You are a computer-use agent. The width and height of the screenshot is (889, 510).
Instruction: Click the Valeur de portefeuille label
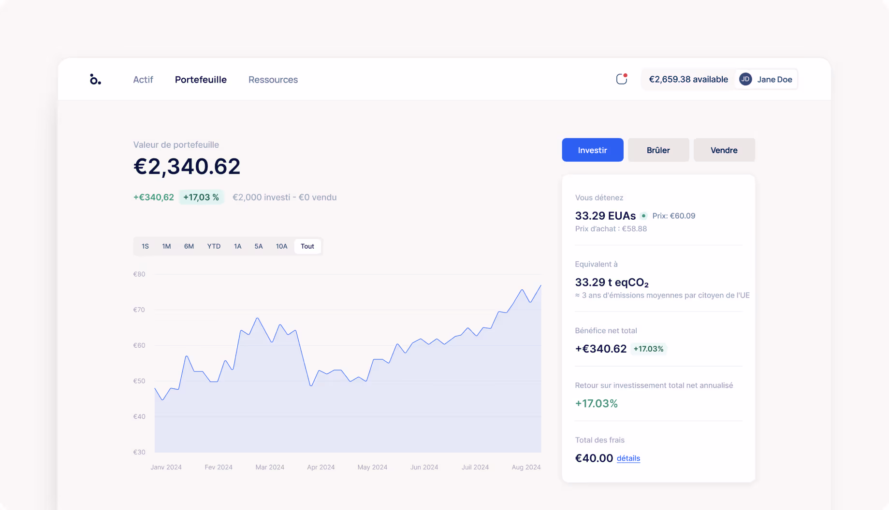click(176, 145)
